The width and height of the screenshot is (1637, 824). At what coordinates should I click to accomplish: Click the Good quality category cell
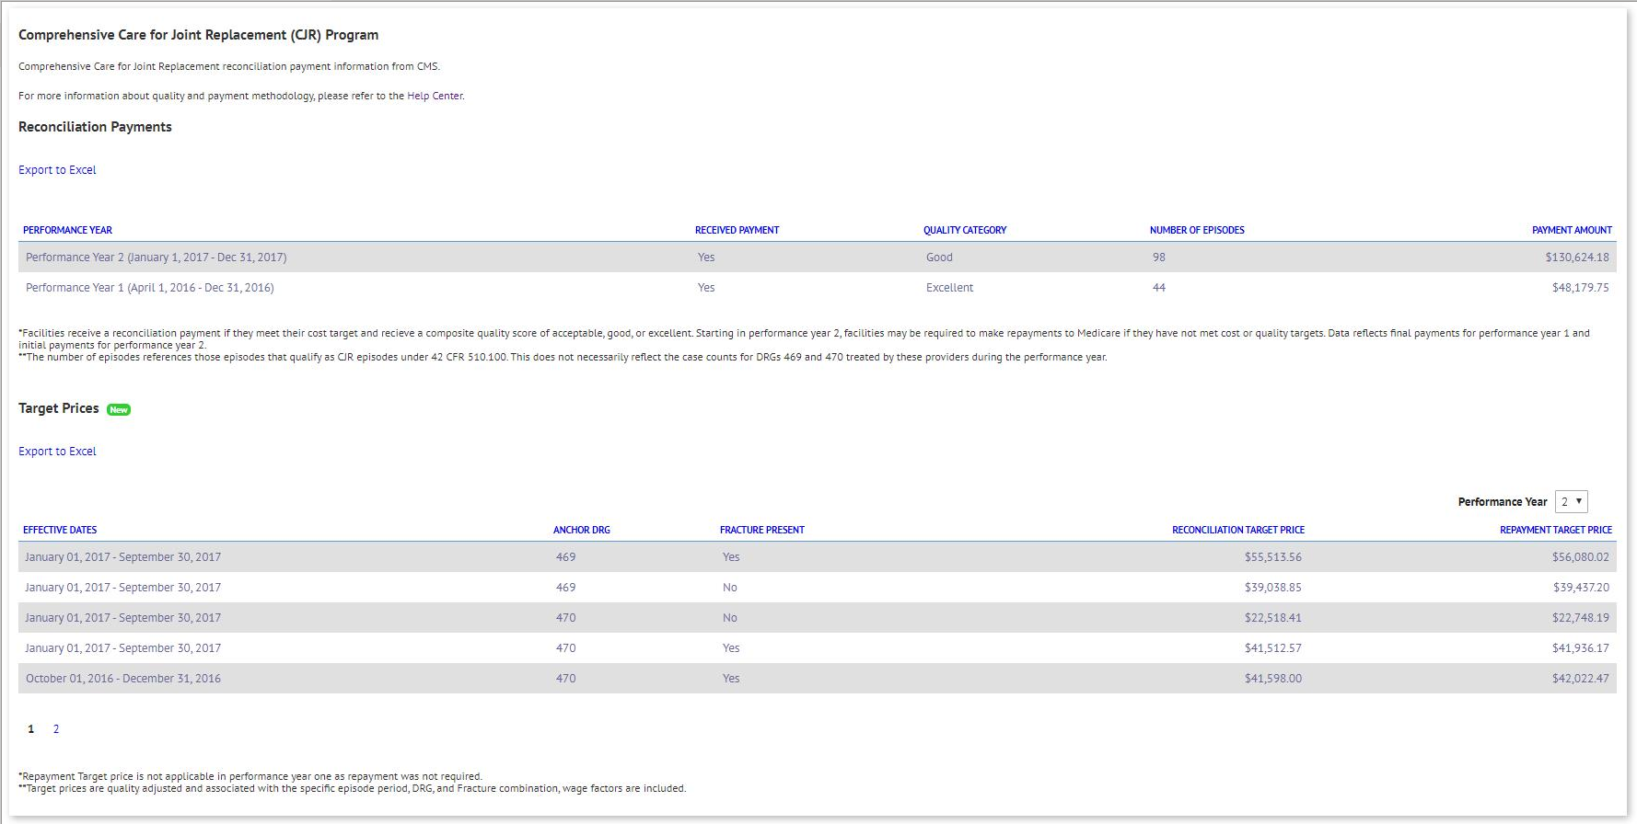[x=939, y=257]
